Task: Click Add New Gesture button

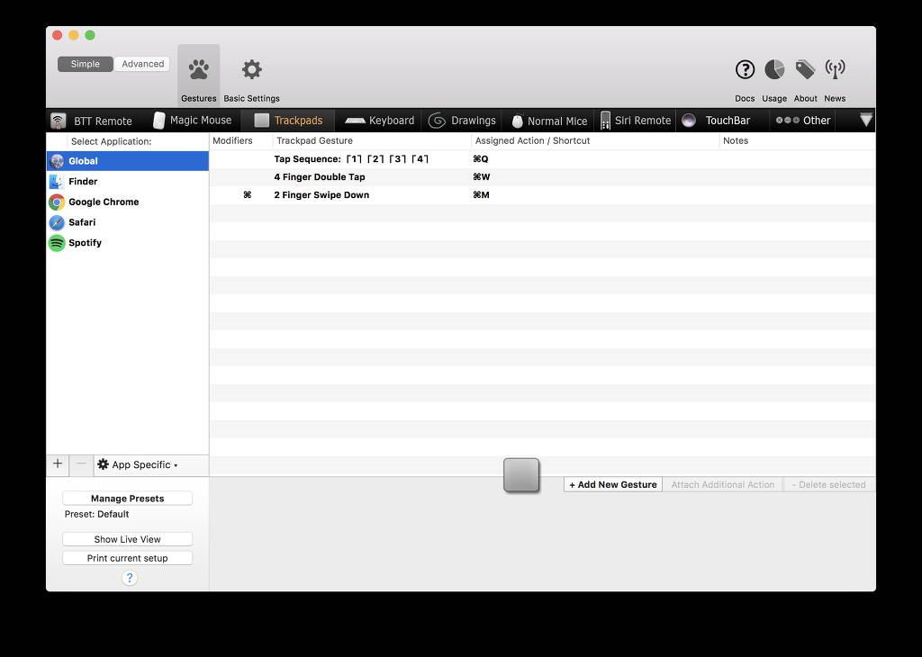Action: point(612,484)
